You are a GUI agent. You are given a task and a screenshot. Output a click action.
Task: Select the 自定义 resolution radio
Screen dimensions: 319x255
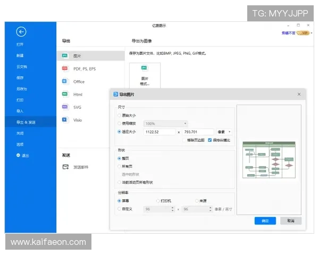(x=119, y=209)
